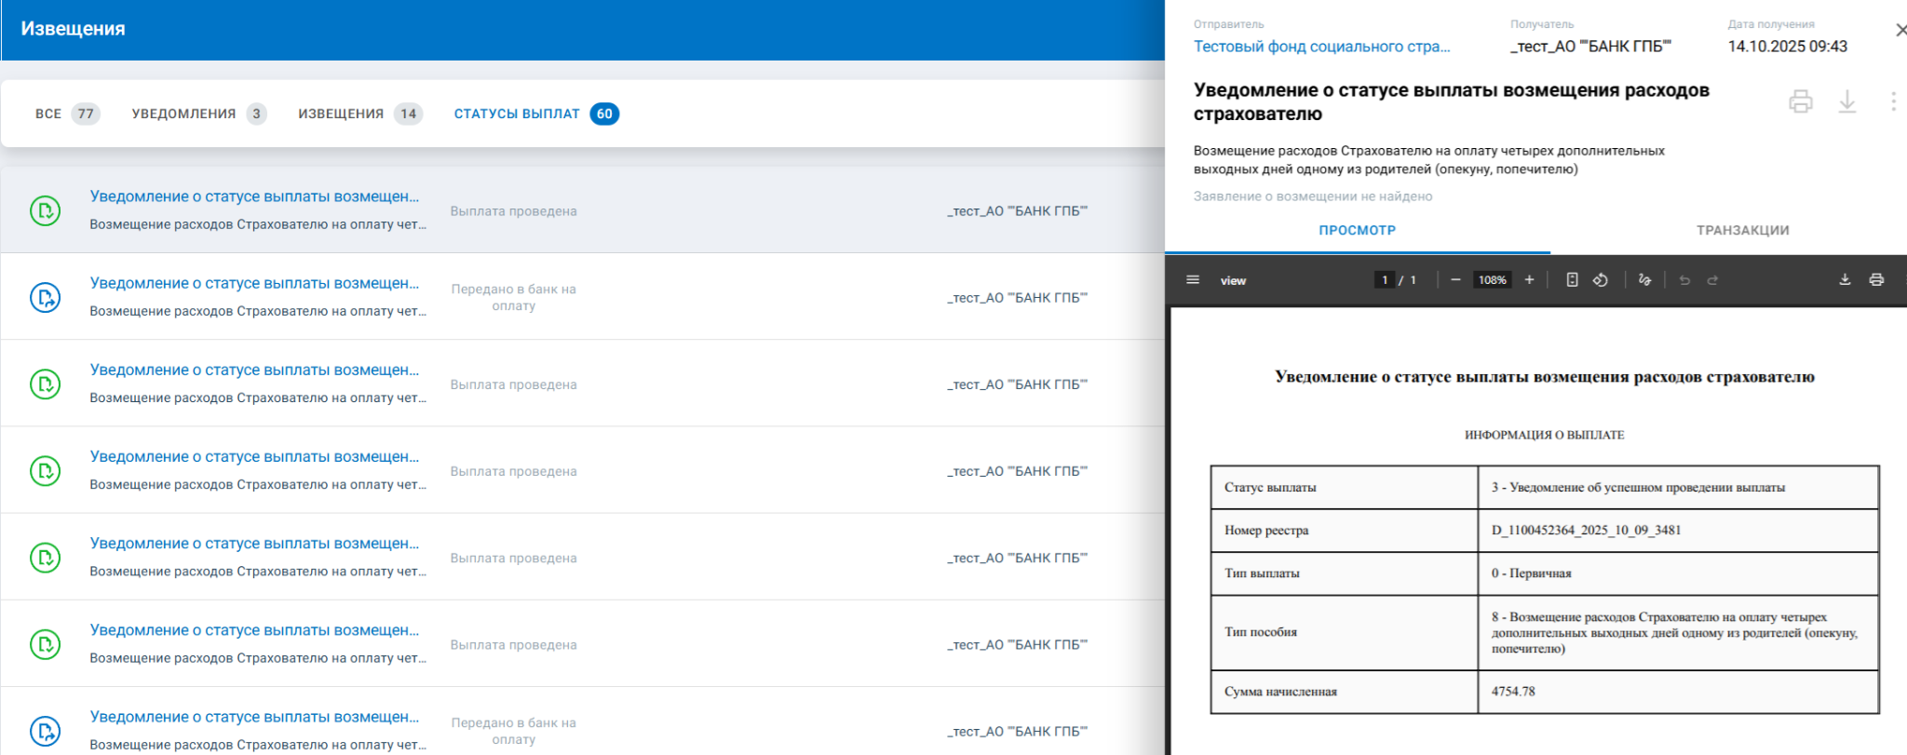Select the draw annotation tool
1907x755 pixels.
tap(1644, 280)
